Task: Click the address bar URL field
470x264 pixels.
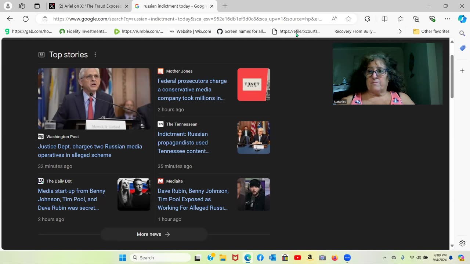Action: (x=188, y=19)
